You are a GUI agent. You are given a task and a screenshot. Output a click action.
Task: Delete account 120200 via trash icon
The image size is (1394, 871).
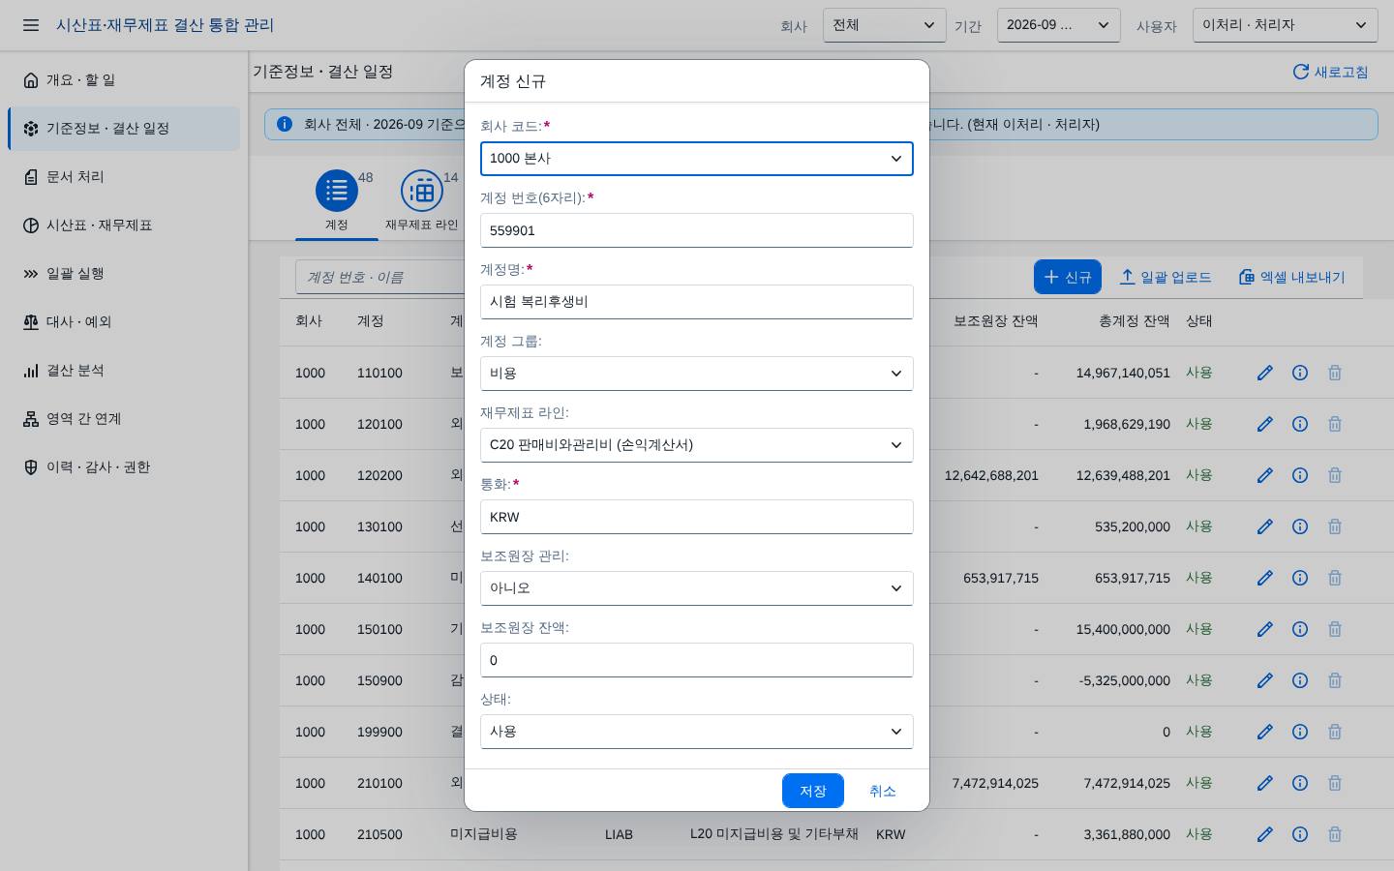pyautogui.click(x=1335, y=475)
